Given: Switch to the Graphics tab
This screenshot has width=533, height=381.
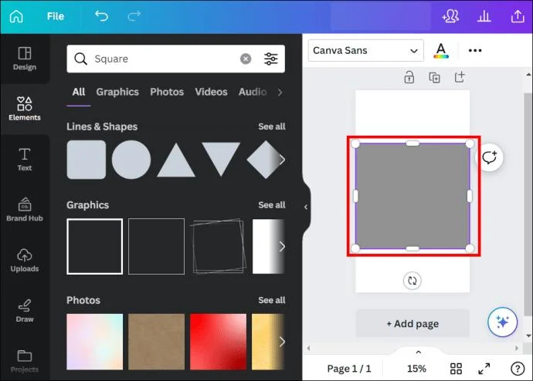Looking at the screenshot, I should (117, 92).
